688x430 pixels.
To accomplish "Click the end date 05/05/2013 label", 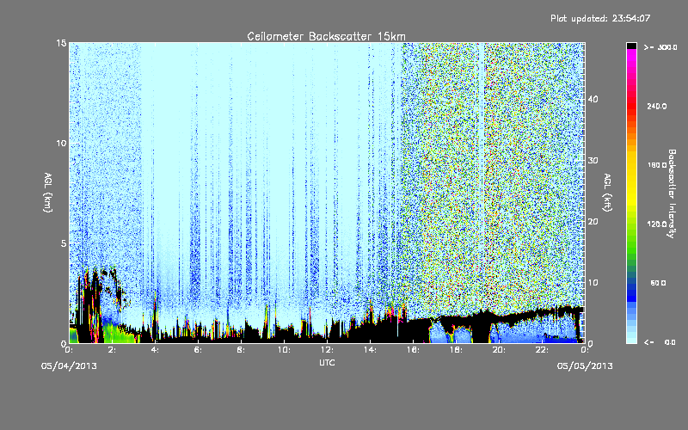I will [x=585, y=366].
